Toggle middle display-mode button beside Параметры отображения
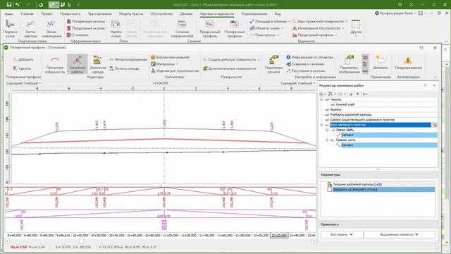 pyautogui.click(x=365, y=64)
